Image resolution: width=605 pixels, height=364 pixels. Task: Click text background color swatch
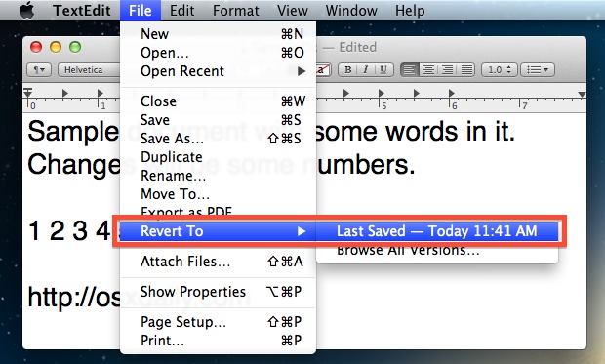(x=323, y=70)
